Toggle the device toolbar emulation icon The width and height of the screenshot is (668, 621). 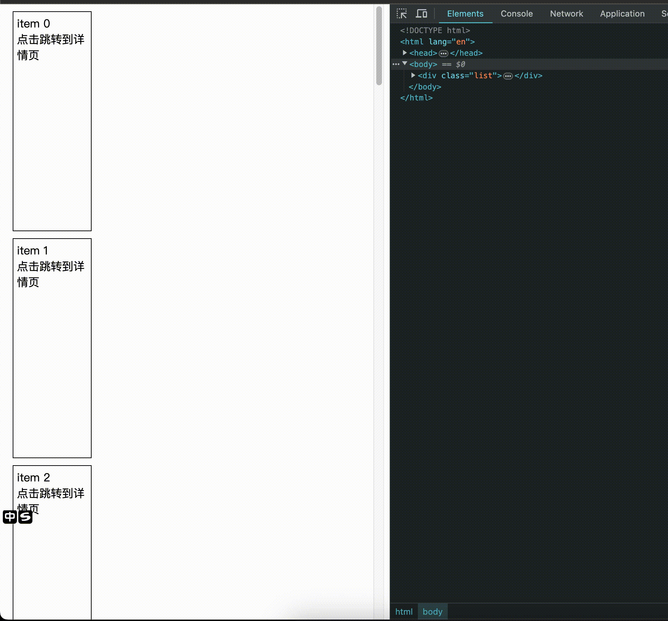421,13
